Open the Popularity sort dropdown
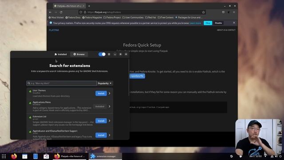284x160 pixels. pyautogui.click(x=105, y=83)
